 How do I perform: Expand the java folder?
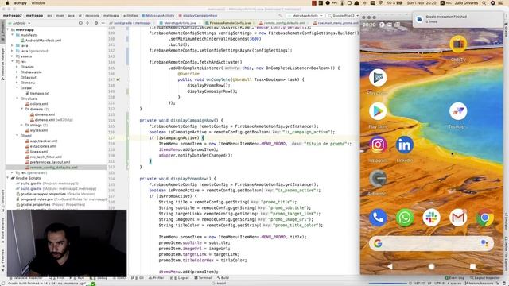coord(13,46)
